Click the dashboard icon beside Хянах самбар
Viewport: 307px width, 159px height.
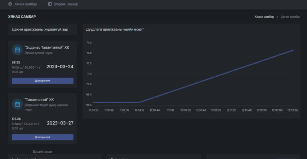[x=10, y=4]
